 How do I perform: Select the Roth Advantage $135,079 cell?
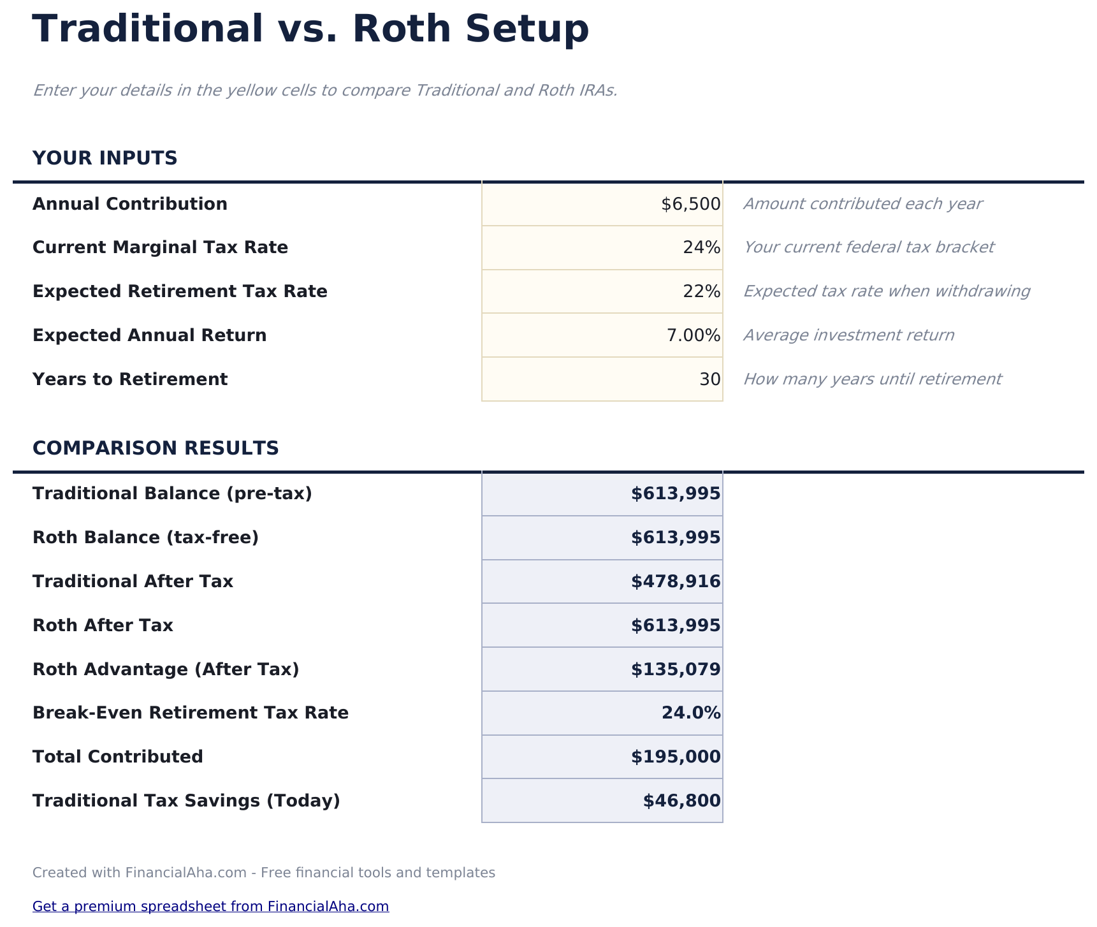pos(602,669)
